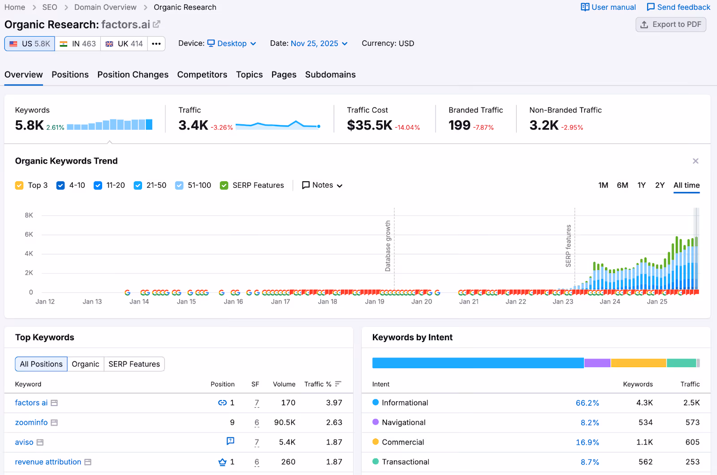
Task: Click the featured snippet crown icon for revenue attribution
Action: (222, 462)
